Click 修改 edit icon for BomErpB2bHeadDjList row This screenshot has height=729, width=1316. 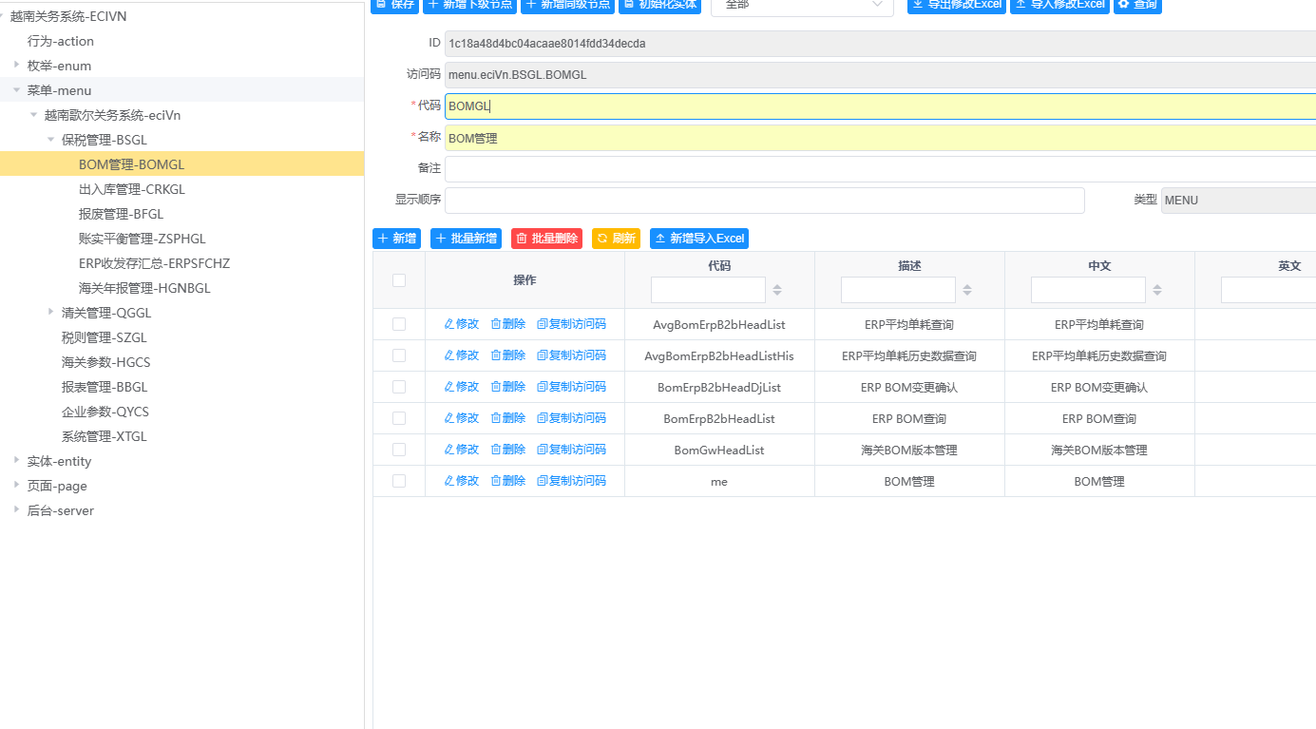click(x=462, y=387)
